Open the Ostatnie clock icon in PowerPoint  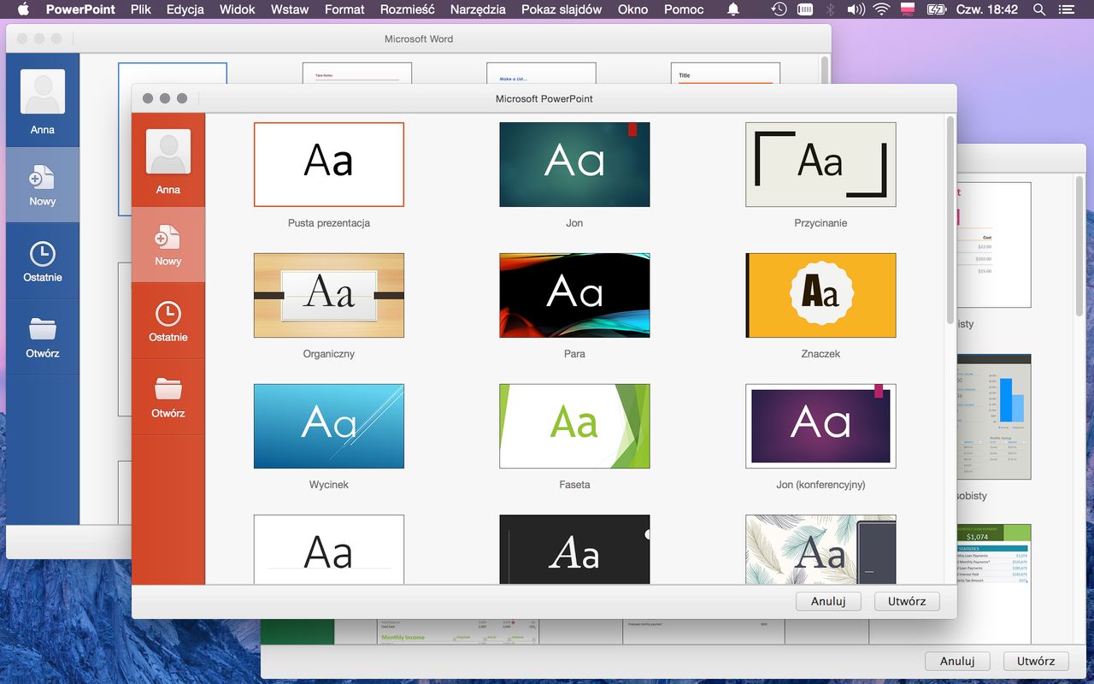pos(168,314)
